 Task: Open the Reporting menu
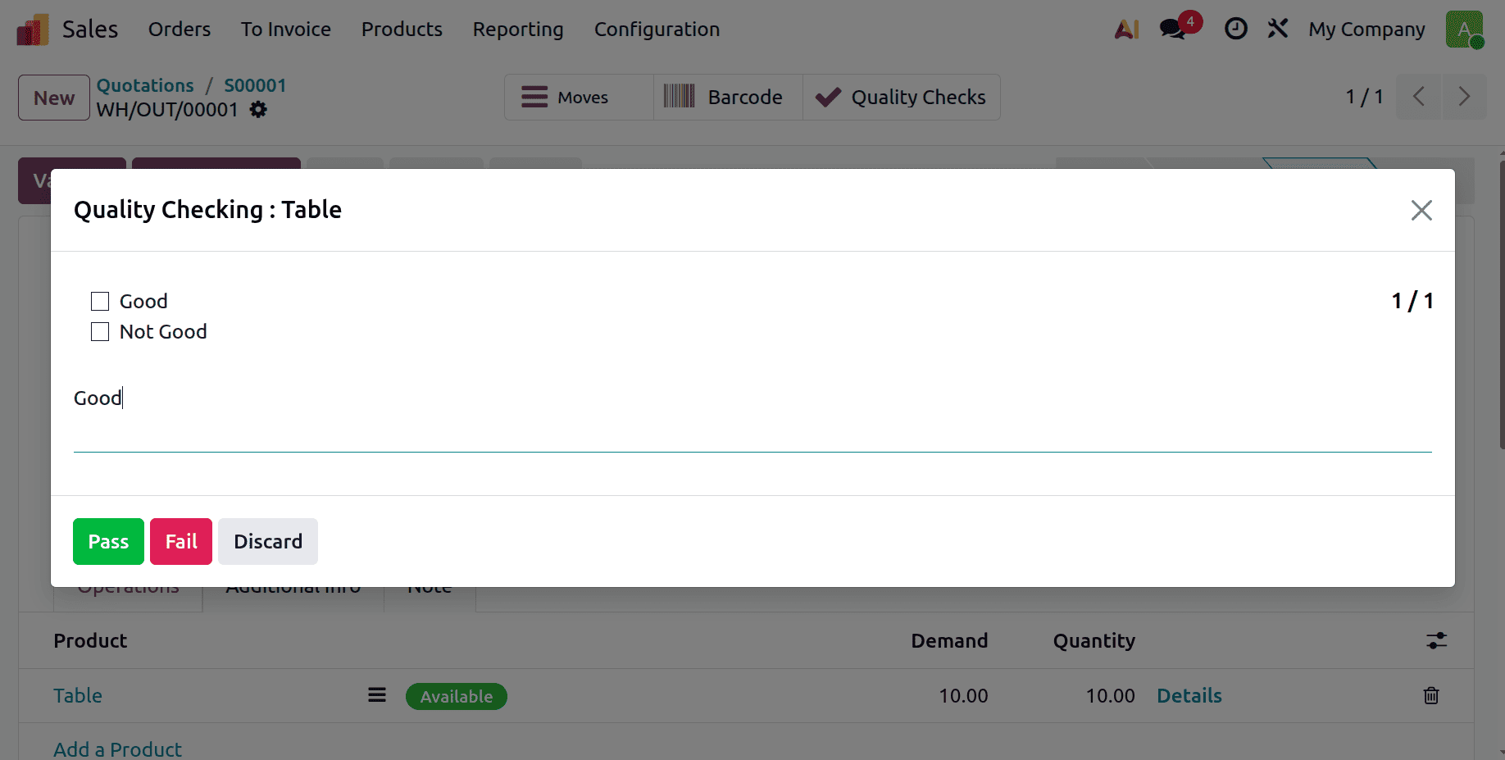pyautogui.click(x=518, y=30)
